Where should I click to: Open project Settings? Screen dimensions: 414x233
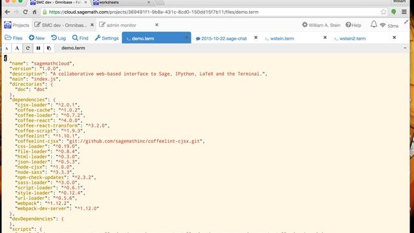[107, 38]
